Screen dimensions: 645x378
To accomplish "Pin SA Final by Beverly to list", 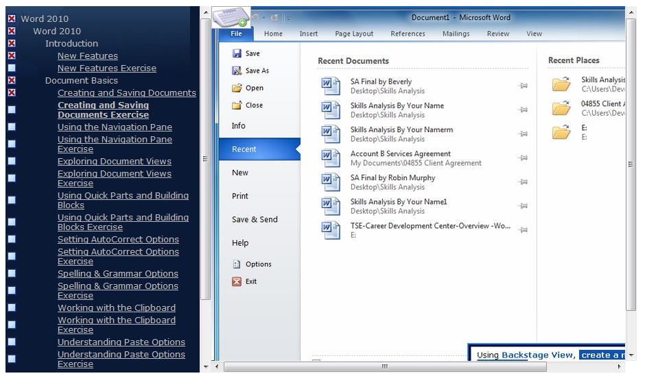I will pyautogui.click(x=523, y=86).
